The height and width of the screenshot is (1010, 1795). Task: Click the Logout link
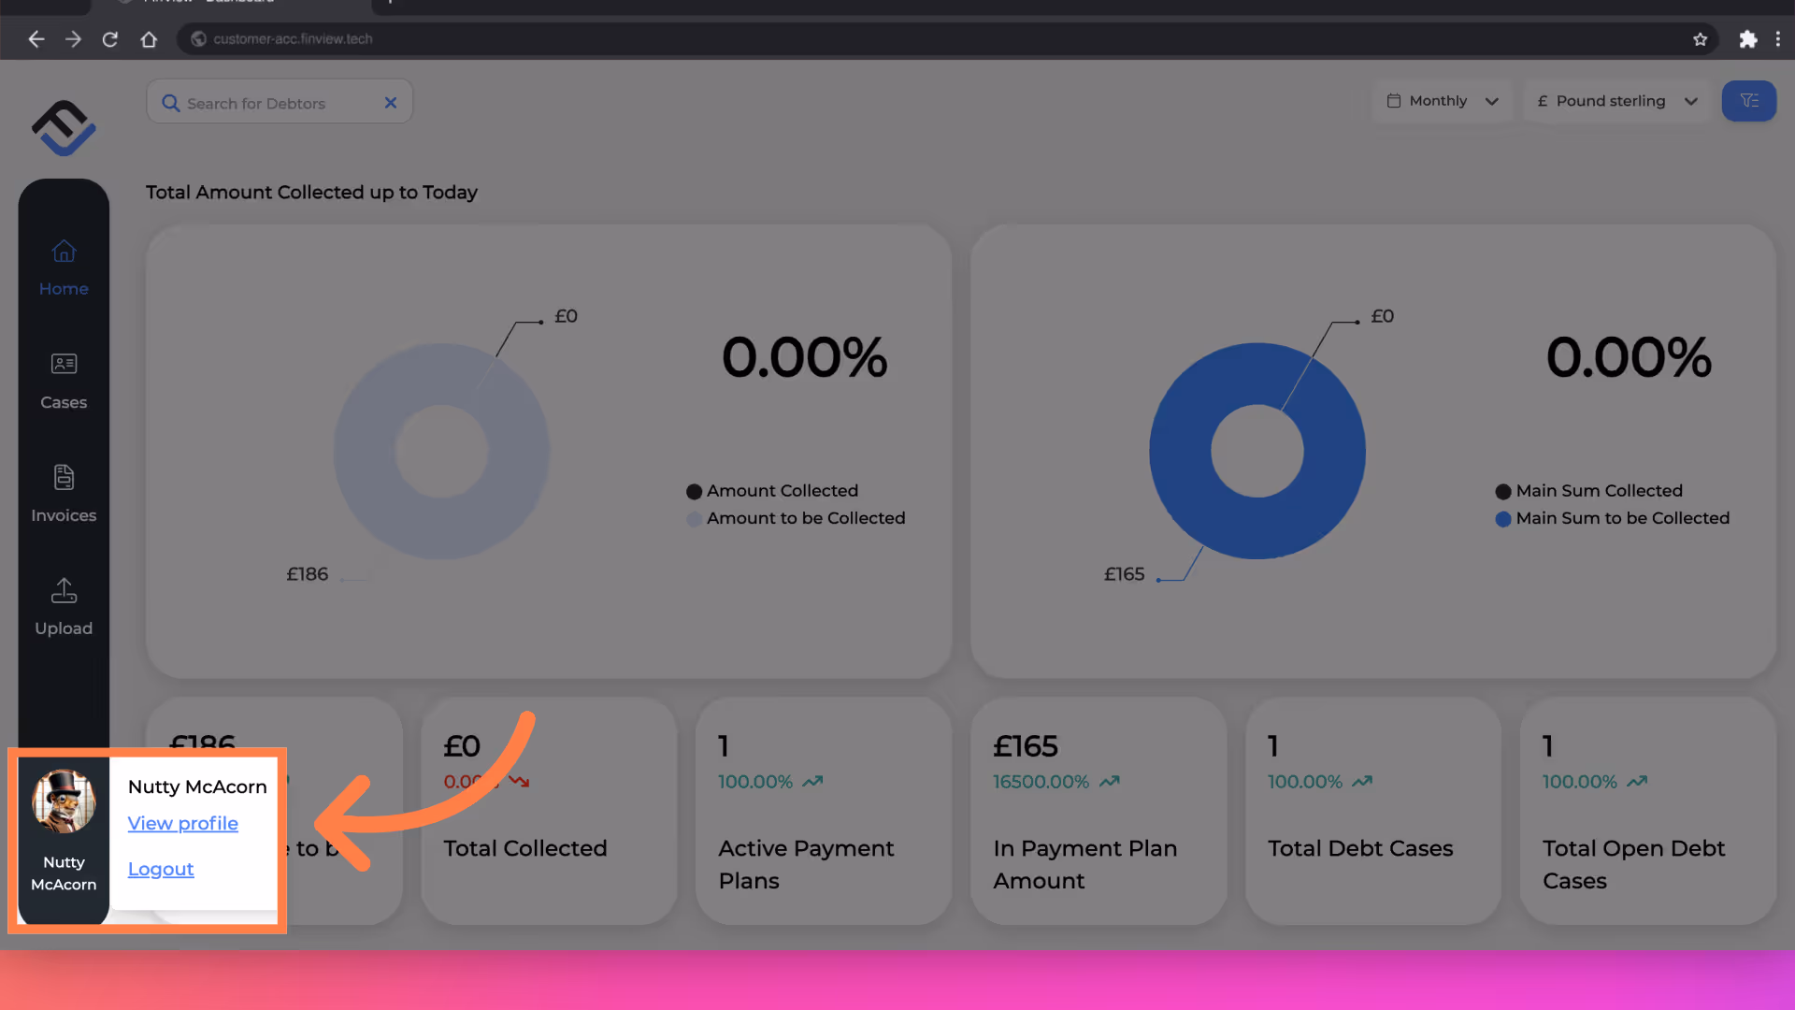tap(161, 870)
